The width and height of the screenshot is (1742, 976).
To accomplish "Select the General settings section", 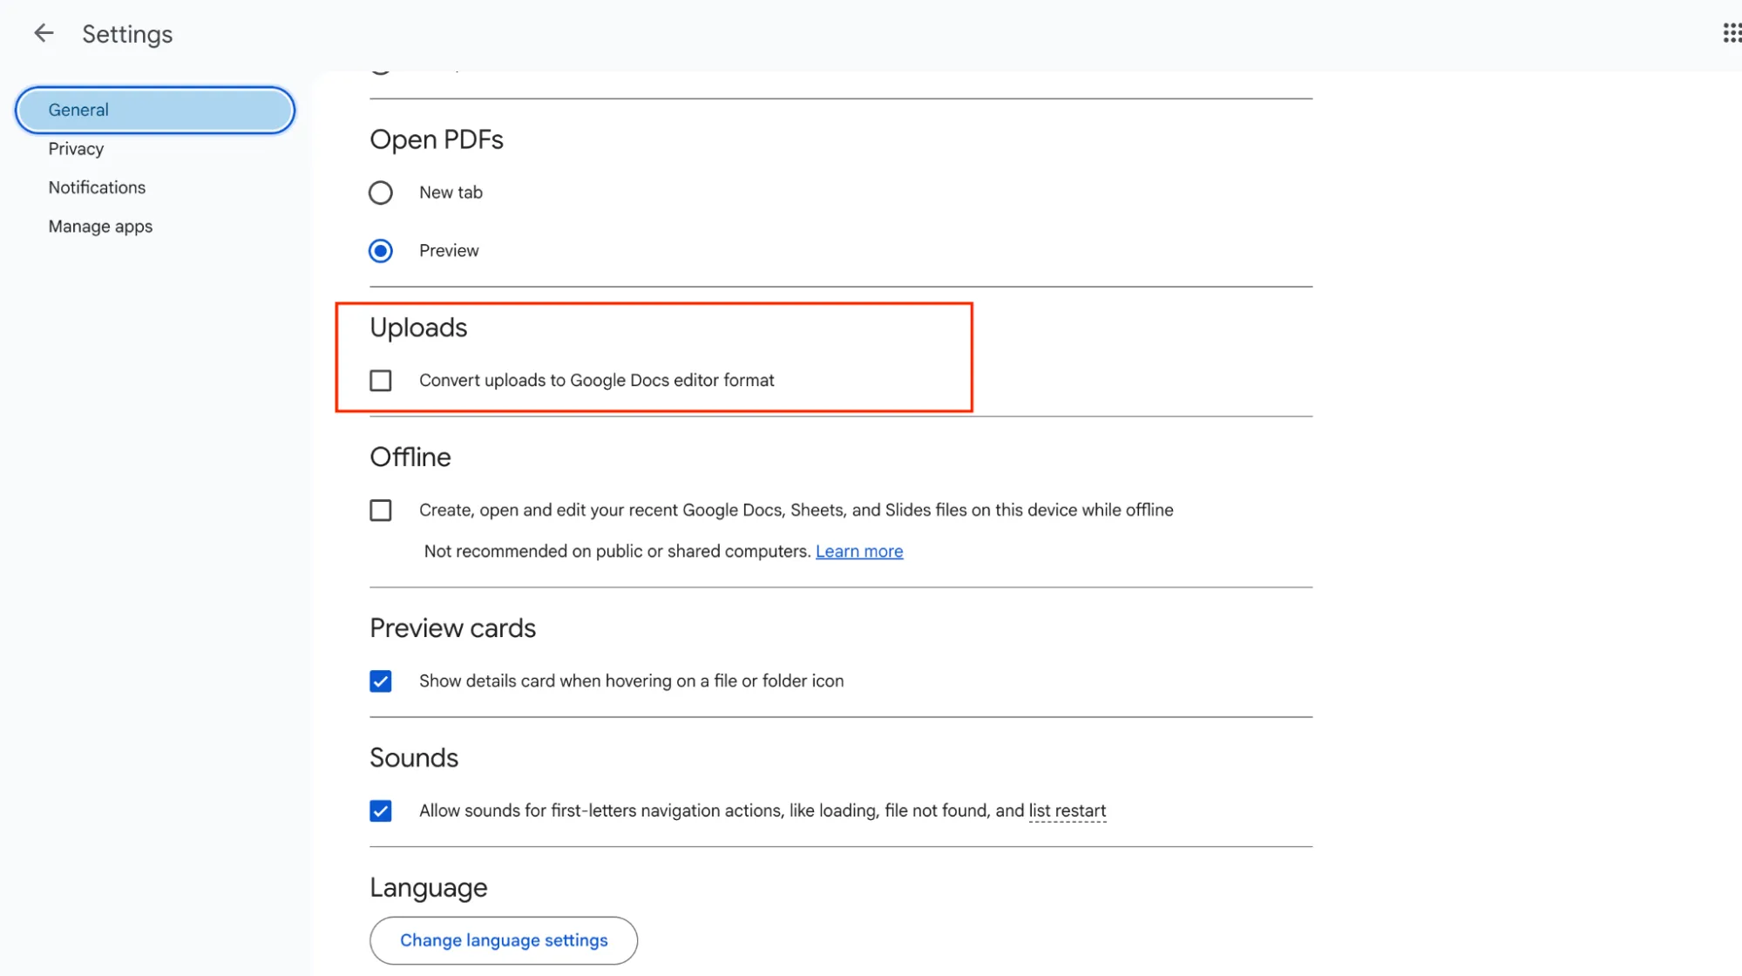I will click(79, 110).
